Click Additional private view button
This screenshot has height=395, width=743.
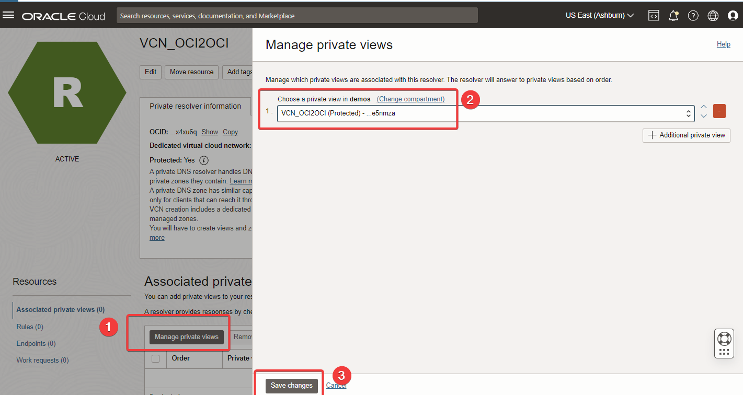[x=687, y=135]
